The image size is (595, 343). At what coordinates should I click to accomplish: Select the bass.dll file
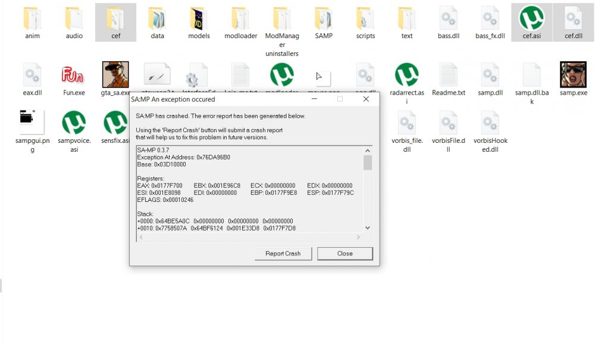point(449,22)
